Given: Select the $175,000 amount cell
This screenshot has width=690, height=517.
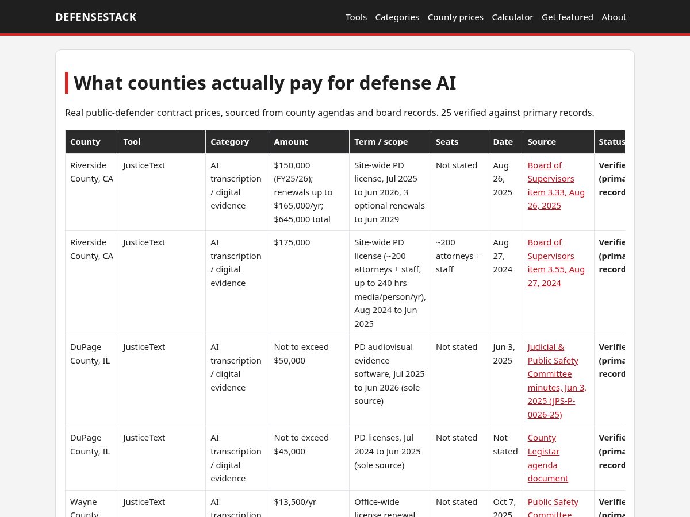Looking at the screenshot, I should [x=309, y=283].
